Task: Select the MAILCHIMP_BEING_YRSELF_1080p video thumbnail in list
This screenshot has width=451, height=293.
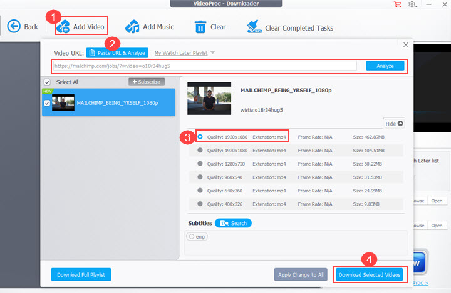Action: [63, 102]
